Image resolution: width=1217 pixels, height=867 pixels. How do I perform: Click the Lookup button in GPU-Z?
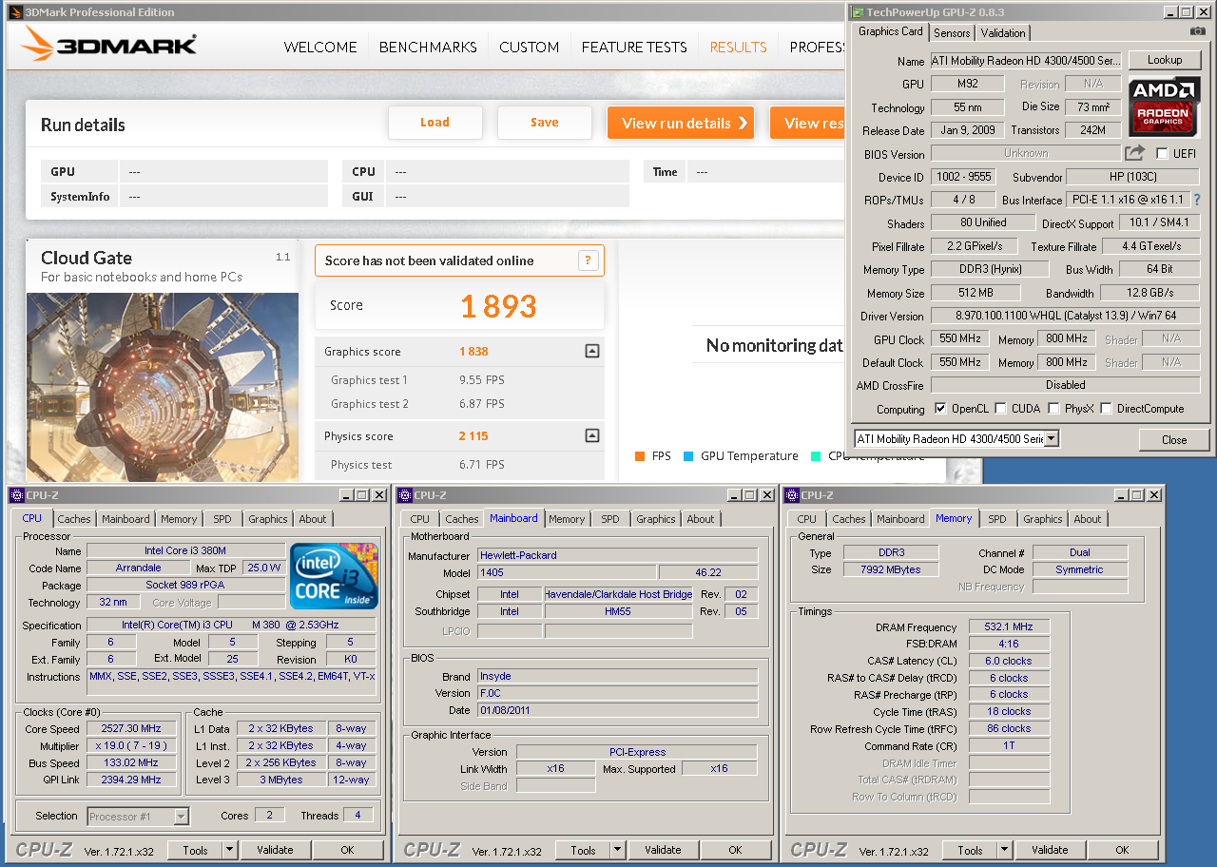click(x=1165, y=60)
